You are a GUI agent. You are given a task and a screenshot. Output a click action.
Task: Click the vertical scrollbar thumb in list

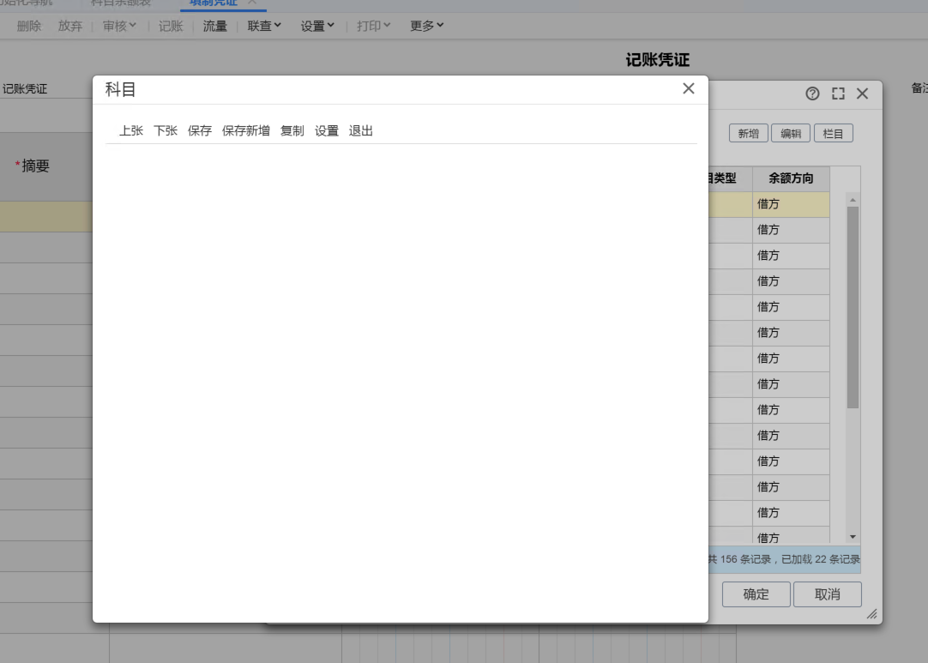[x=853, y=308]
